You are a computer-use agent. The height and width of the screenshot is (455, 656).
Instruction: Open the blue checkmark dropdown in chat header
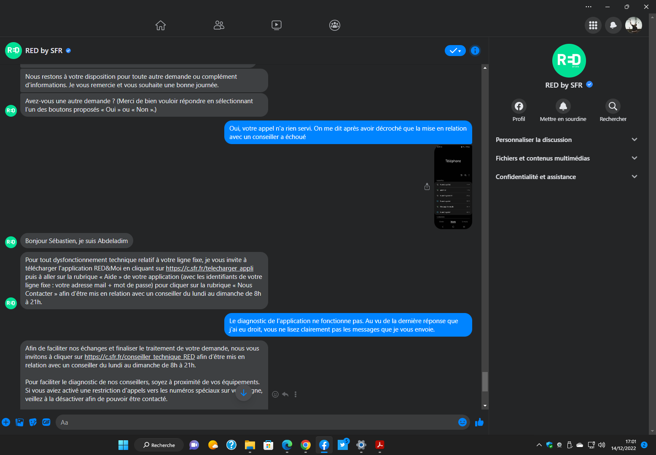point(455,51)
